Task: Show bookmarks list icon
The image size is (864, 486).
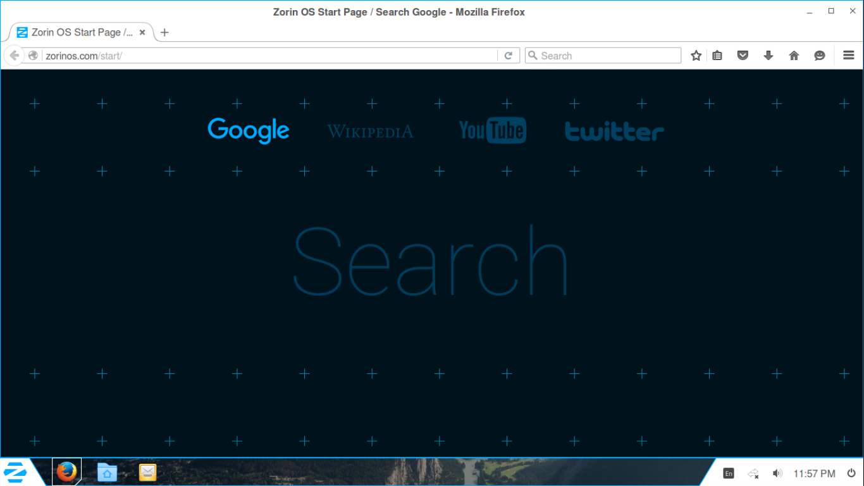Action: tap(717, 56)
